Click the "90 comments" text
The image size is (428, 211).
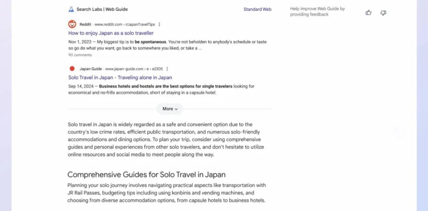pyautogui.click(x=80, y=55)
